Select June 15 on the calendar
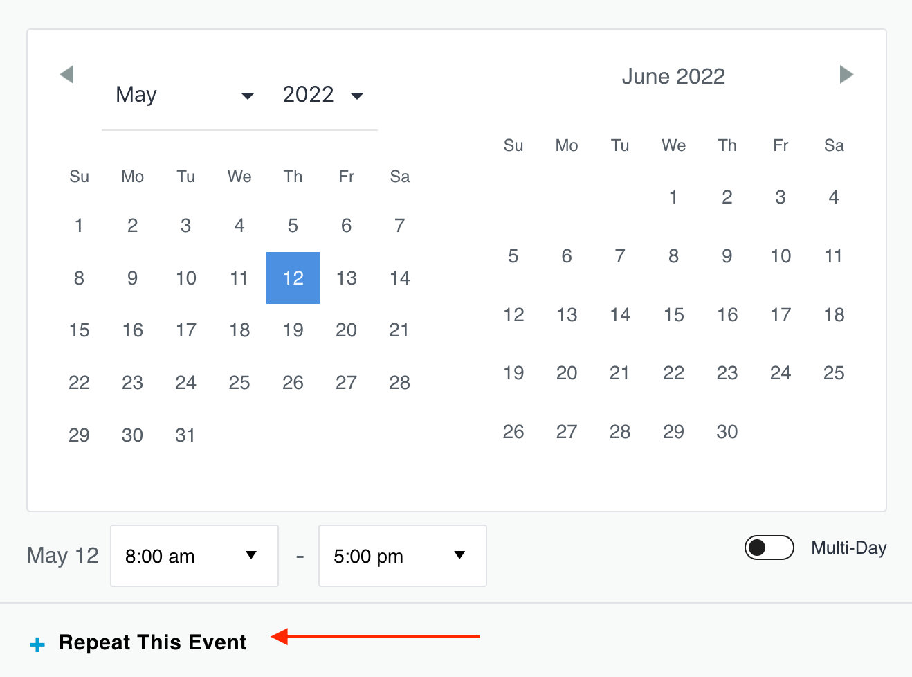Image resolution: width=912 pixels, height=677 pixels. pos(673,315)
